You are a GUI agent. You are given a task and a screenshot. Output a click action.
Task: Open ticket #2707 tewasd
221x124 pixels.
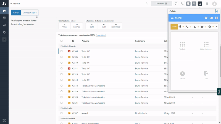tap(85, 113)
